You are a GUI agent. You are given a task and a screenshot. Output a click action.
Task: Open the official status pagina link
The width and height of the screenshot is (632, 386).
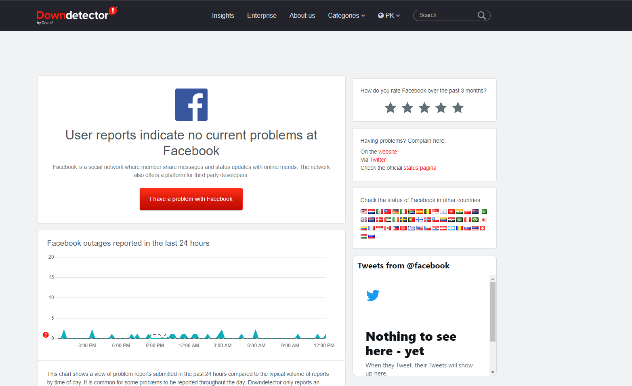click(x=420, y=168)
